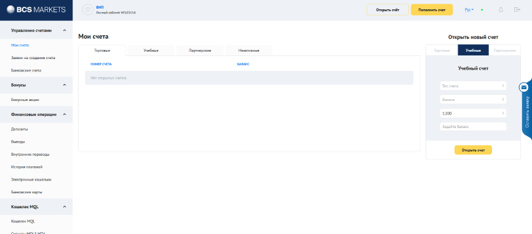Select Торговые tab in new account panel
This screenshot has height=234, width=532.
(x=442, y=50)
